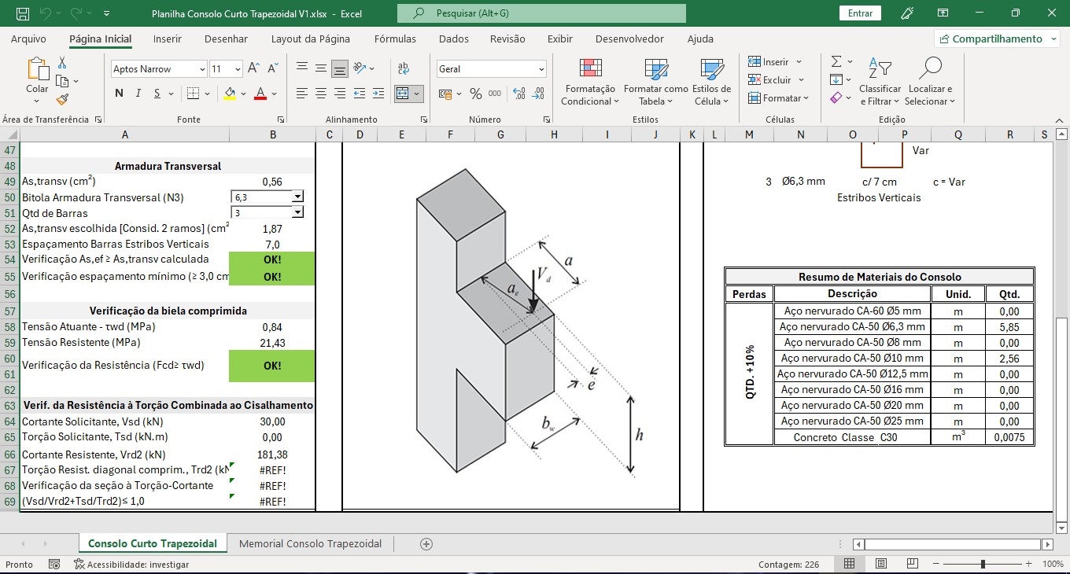Click the Find and Select magnifier
This screenshot has height=574, width=1070.
[x=930, y=69]
